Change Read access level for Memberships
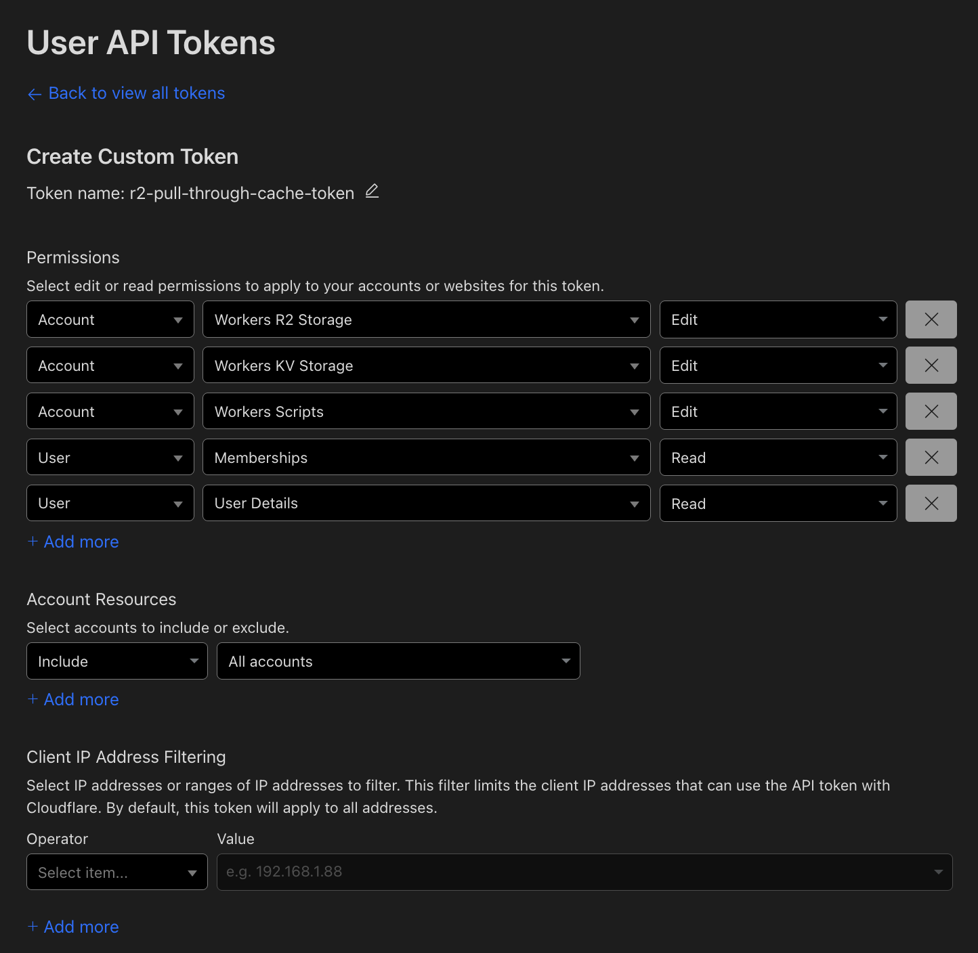 pos(778,458)
